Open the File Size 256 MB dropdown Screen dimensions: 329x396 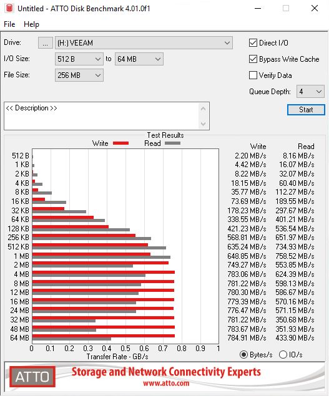click(79, 75)
